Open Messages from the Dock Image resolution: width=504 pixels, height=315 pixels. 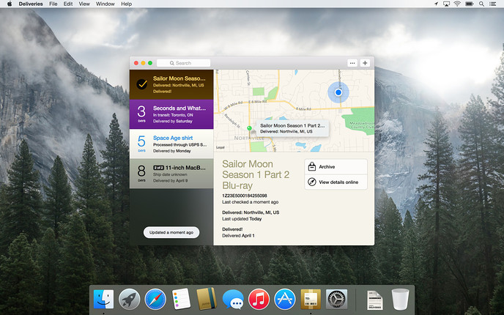(233, 300)
